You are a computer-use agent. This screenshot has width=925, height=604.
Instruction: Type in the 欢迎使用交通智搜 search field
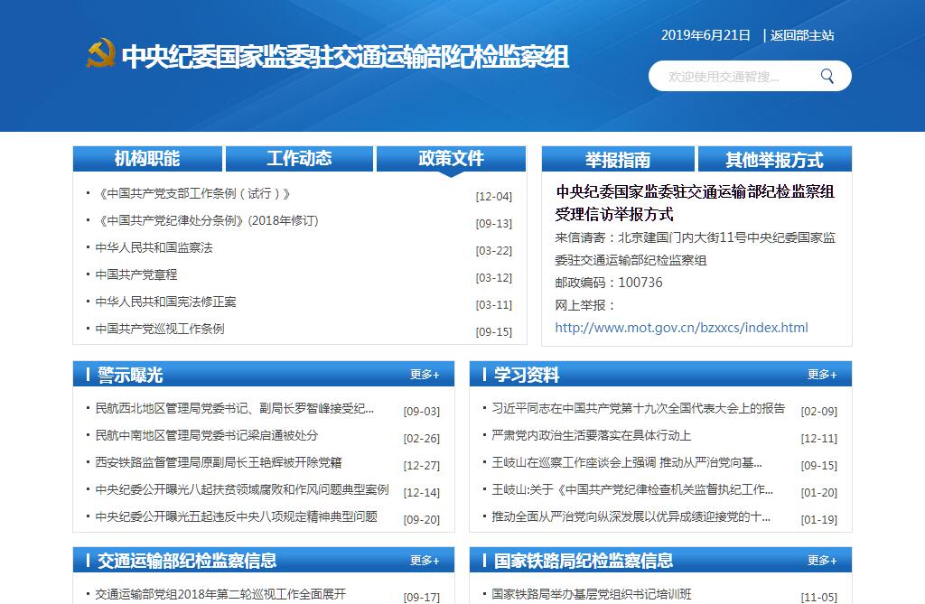coord(732,77)
